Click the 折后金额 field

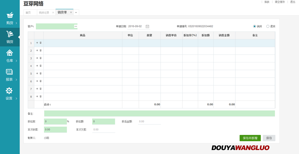tap(149, 121)
